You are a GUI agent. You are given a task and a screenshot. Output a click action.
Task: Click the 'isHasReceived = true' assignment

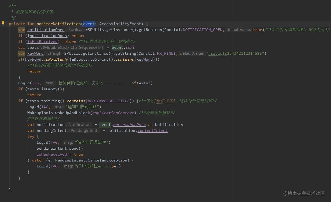pos(60,154)
